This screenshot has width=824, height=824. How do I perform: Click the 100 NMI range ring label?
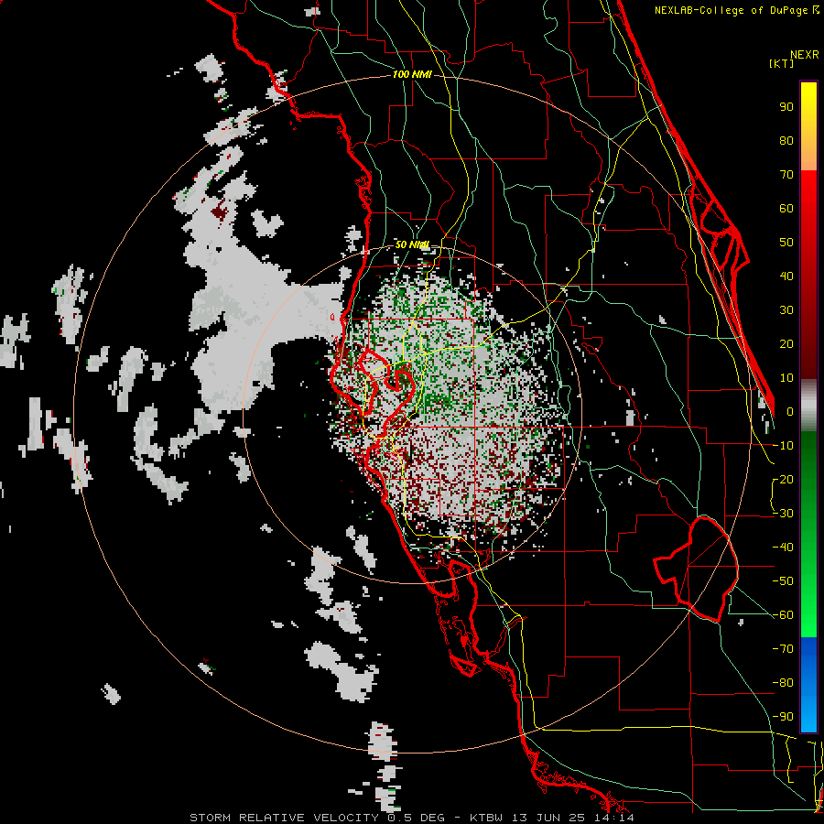tap(411, 74)
